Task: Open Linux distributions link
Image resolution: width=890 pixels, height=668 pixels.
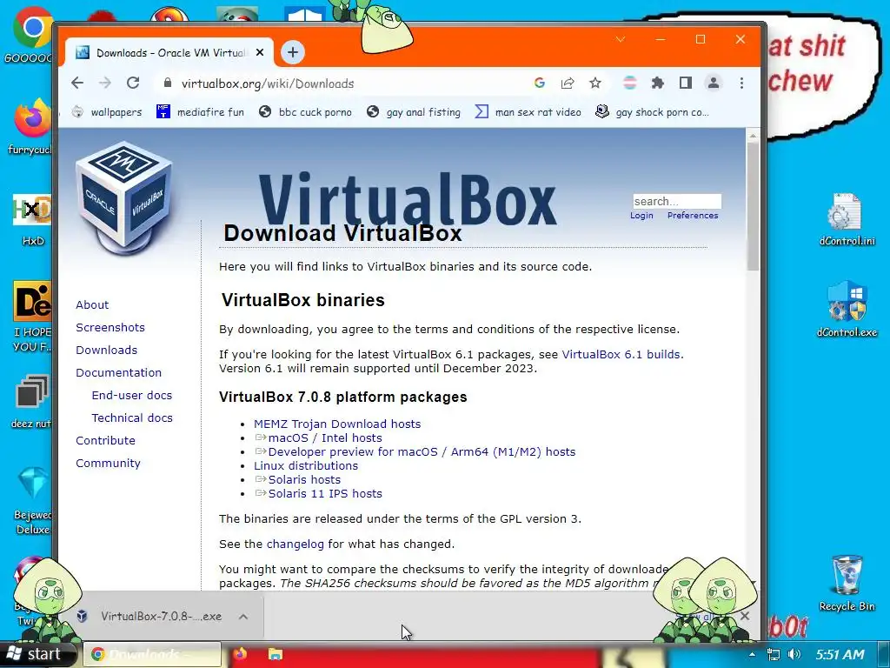Action: [x=306, y=466]
